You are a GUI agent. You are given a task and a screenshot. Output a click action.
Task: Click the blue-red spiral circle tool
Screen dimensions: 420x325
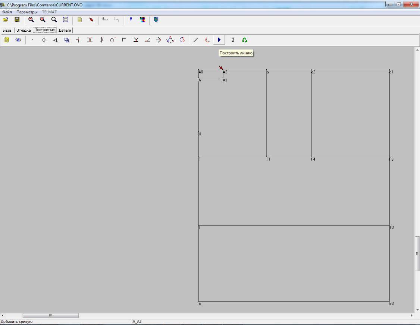(182, 40)
